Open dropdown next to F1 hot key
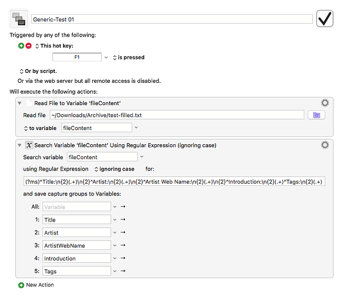 [106, 58]
